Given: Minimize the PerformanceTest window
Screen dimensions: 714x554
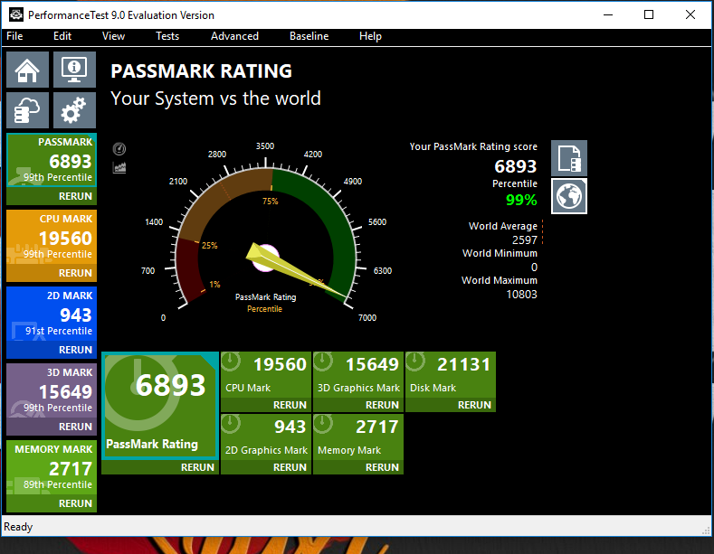Looking at the screenshot, I should click(x=608, y=14).
